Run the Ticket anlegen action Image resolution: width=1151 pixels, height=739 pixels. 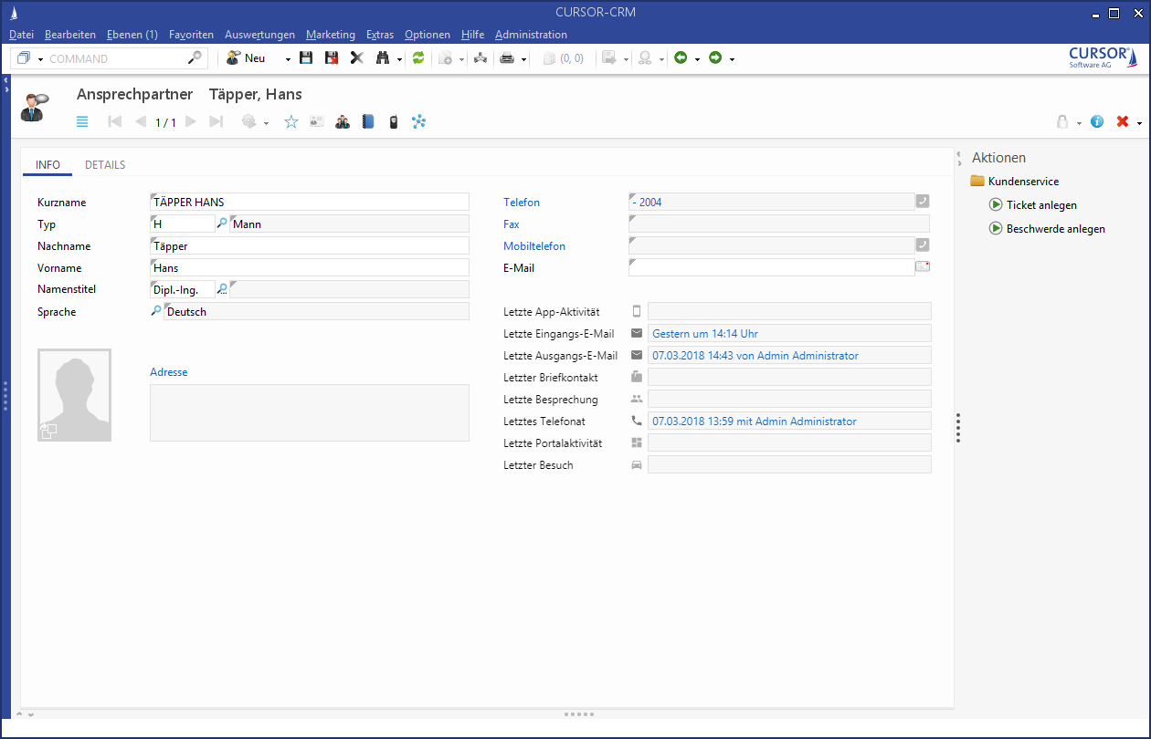click(1040, 205)
